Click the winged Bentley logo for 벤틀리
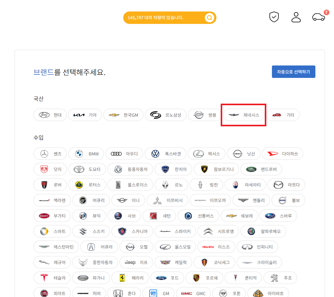Screen dimensions: 334x297 point(243,200)
